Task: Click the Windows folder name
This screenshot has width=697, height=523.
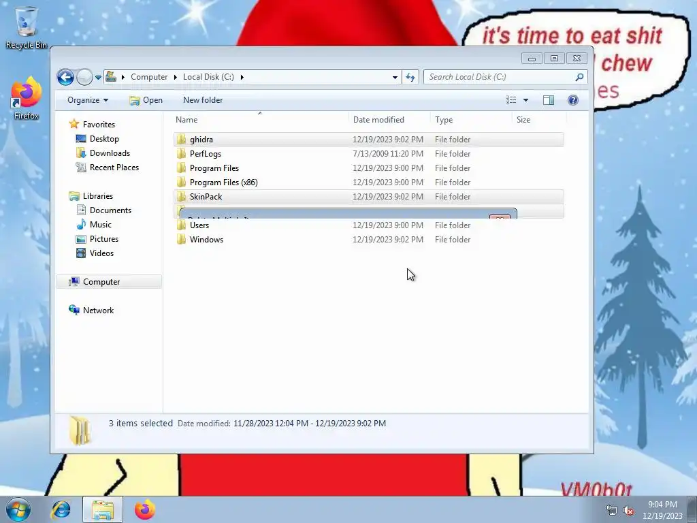Action: [x=207, y=240]
